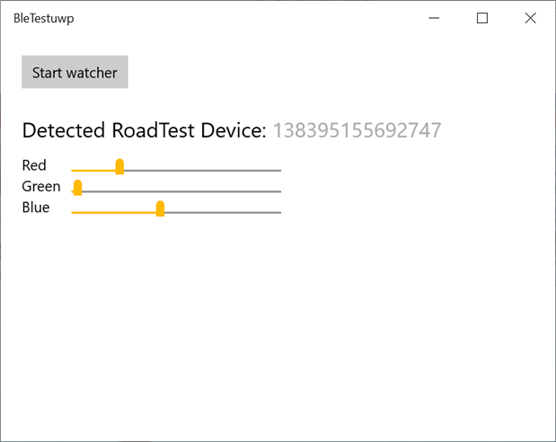Click the orange filled part of Red slider
556x442 pixels.
pyautogui.click(x=93, y=170)
